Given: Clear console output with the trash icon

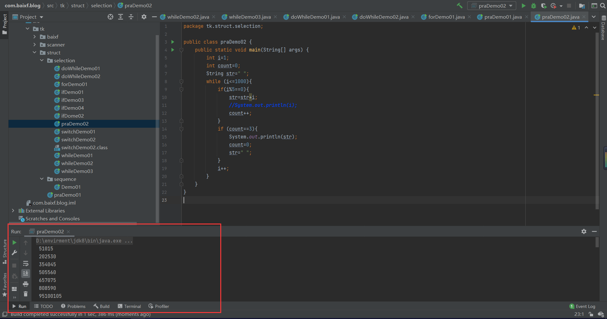Looking at the screenshot, I should point(26,294).
